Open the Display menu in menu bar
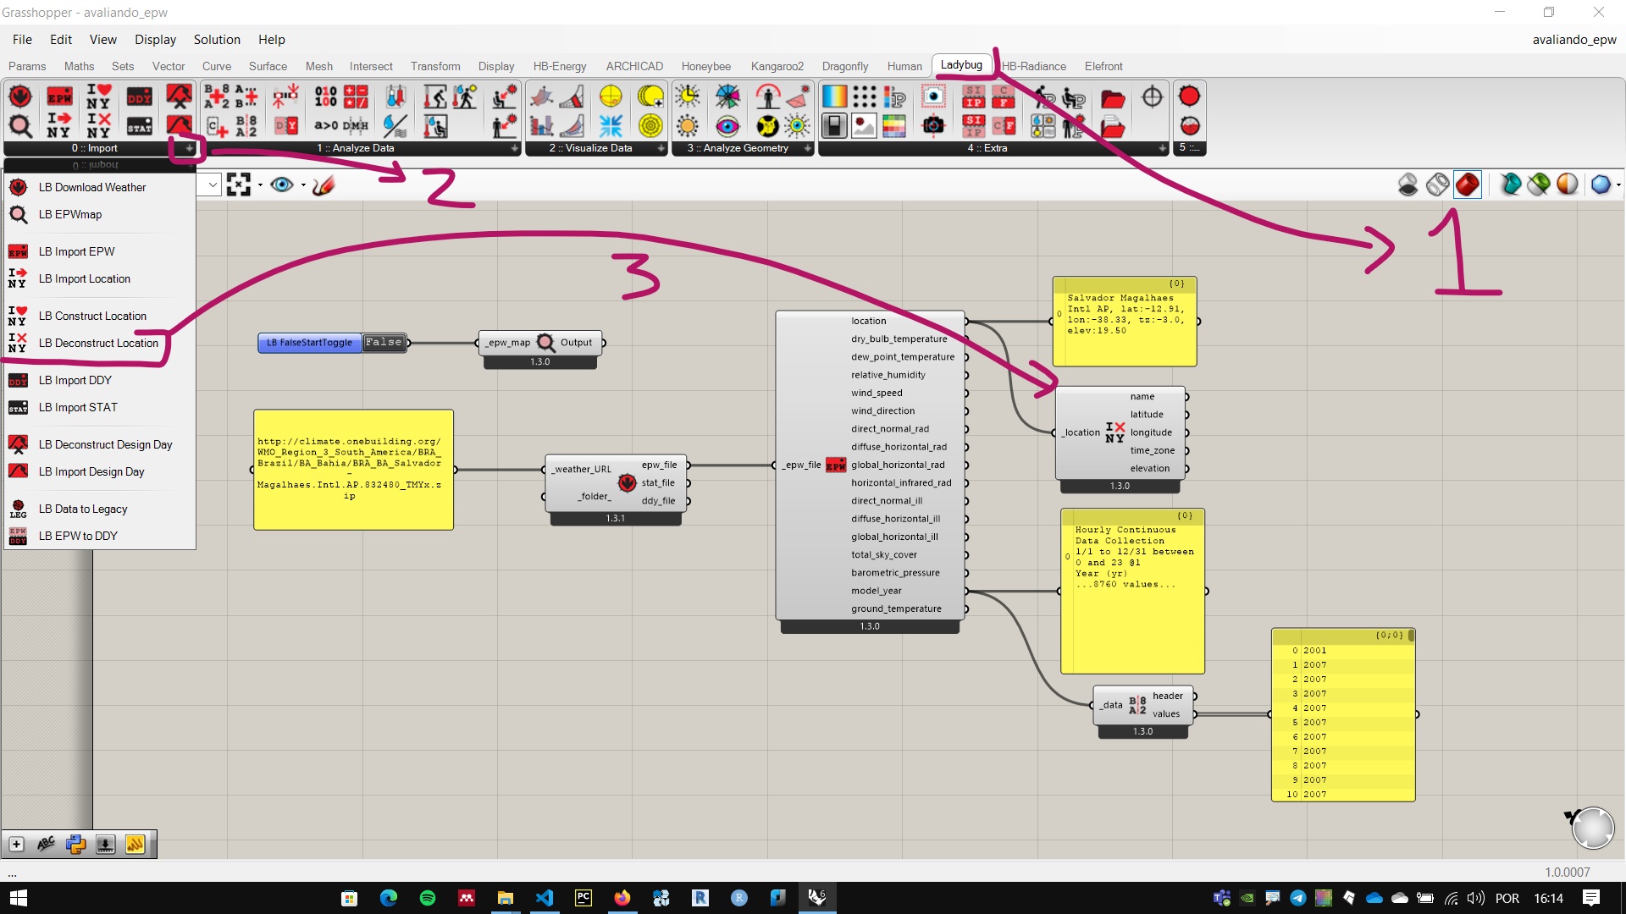Image resolution: width=1626 pixels, height=914 pixels. coord(155,40)
